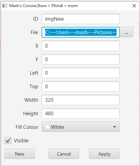The height and width of the screenshot is (166, 140).
Task: Focus the Width field showing 320
Action: pyautogui.click(x=81, y=100)
